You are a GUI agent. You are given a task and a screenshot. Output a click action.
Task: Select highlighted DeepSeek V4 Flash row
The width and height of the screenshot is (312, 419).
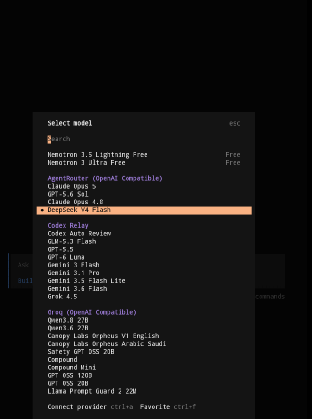click(144, 210)
